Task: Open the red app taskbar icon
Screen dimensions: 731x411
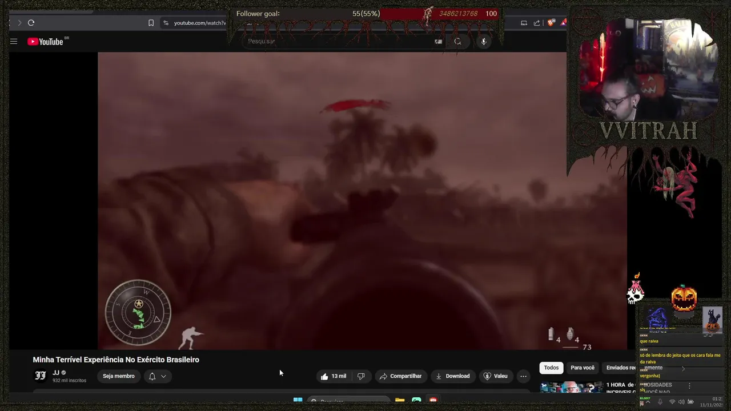Action: [x=433, y=401]
